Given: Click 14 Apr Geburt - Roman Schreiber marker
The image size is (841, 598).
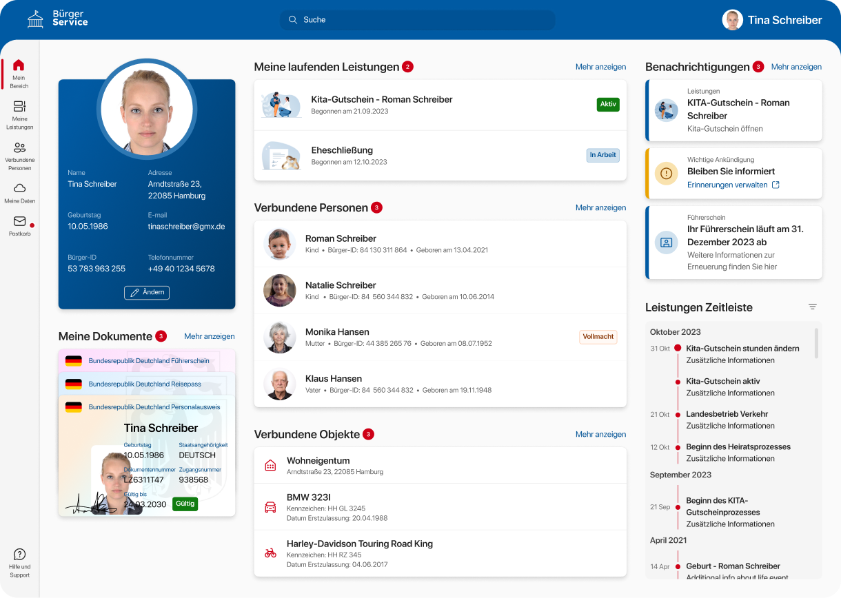Looking at the screenshot, I should pyautogui.click(x=678, y=567).
